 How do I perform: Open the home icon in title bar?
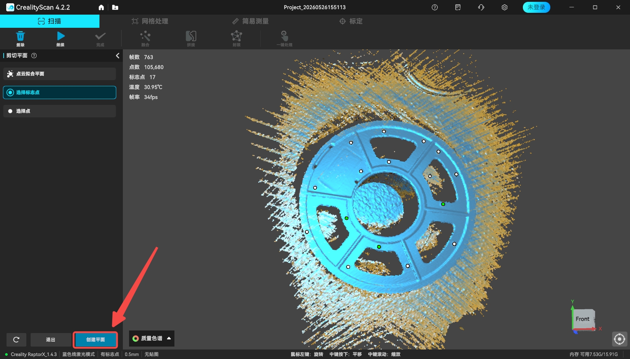tap(101, 7)
